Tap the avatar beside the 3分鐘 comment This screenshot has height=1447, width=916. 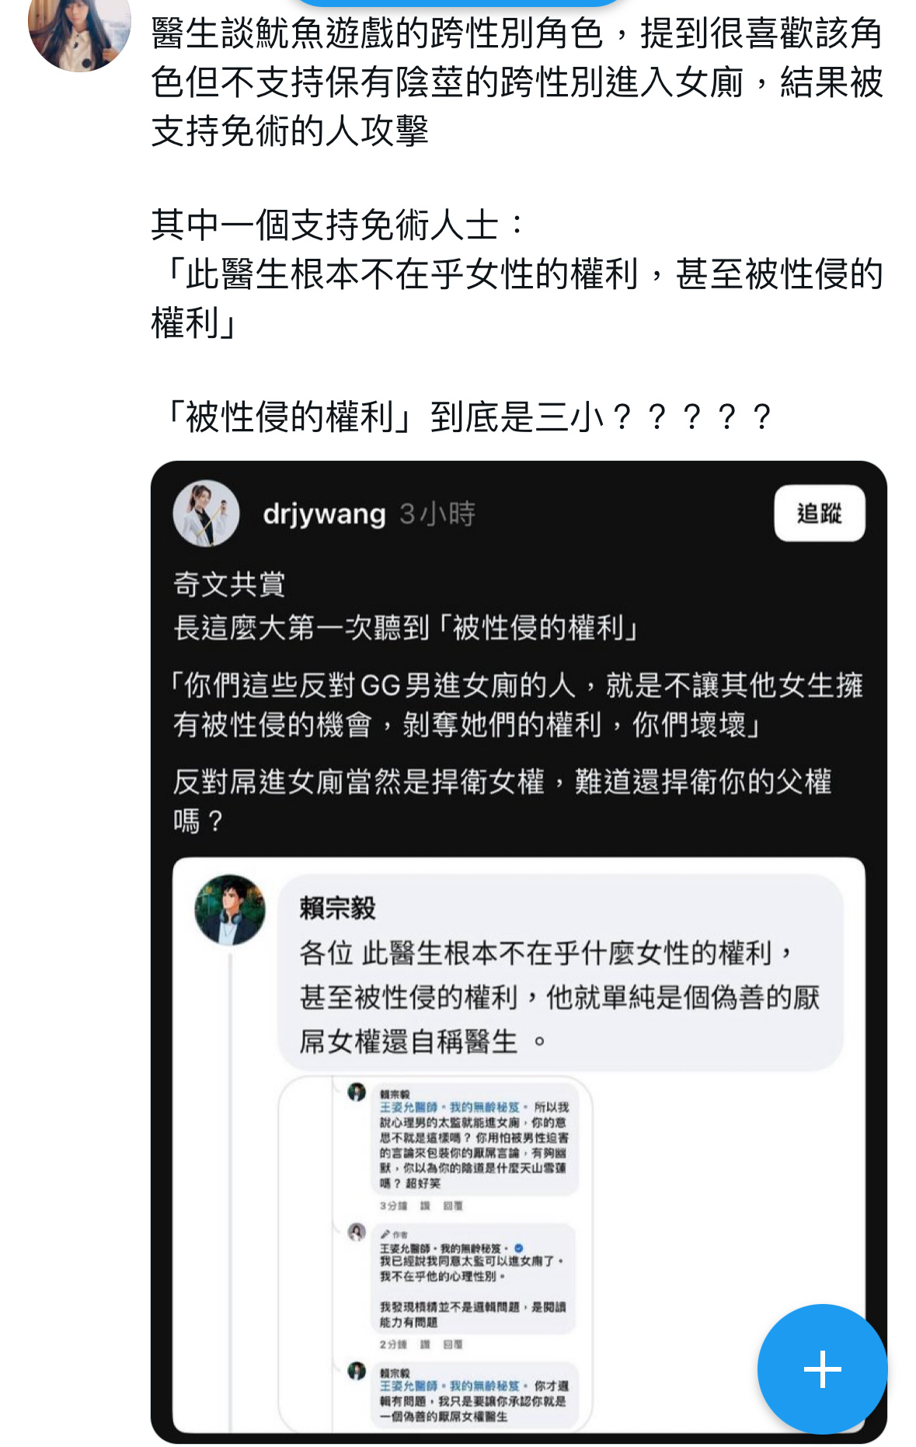(x=357, y=1093)
